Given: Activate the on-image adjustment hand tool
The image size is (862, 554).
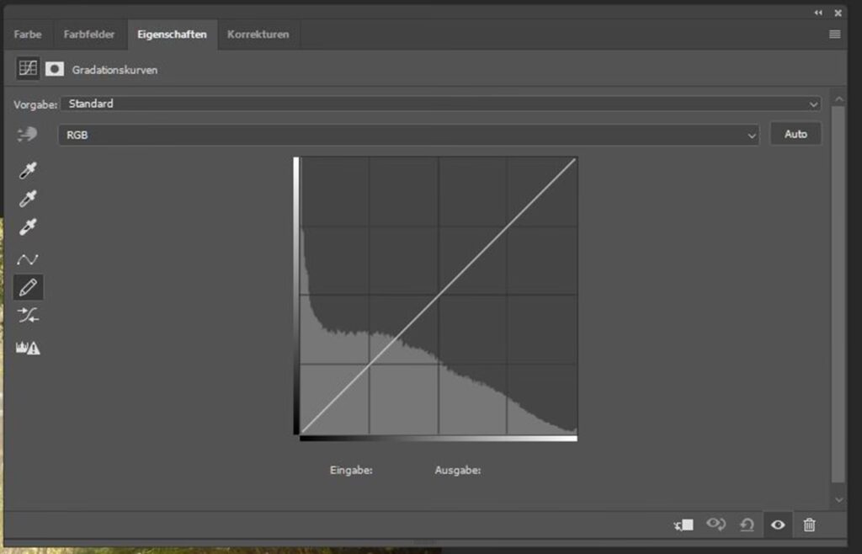Looking at the screenshot, I should coord(28,135).
